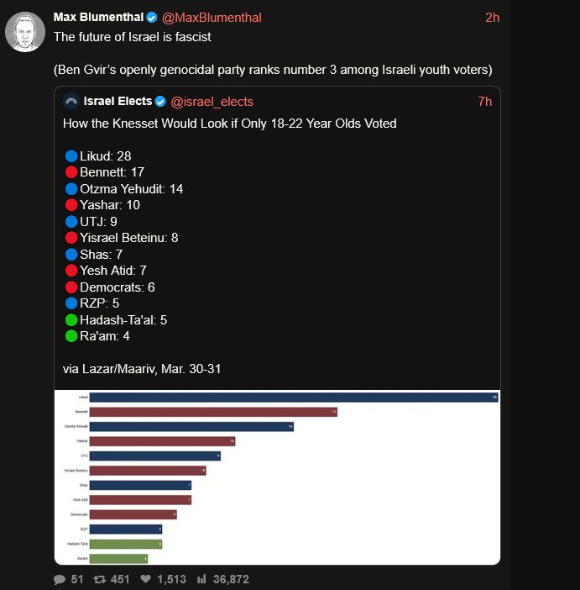580x590 pixels.
Task: Click the 1,513 likes count
Action: 170,579
